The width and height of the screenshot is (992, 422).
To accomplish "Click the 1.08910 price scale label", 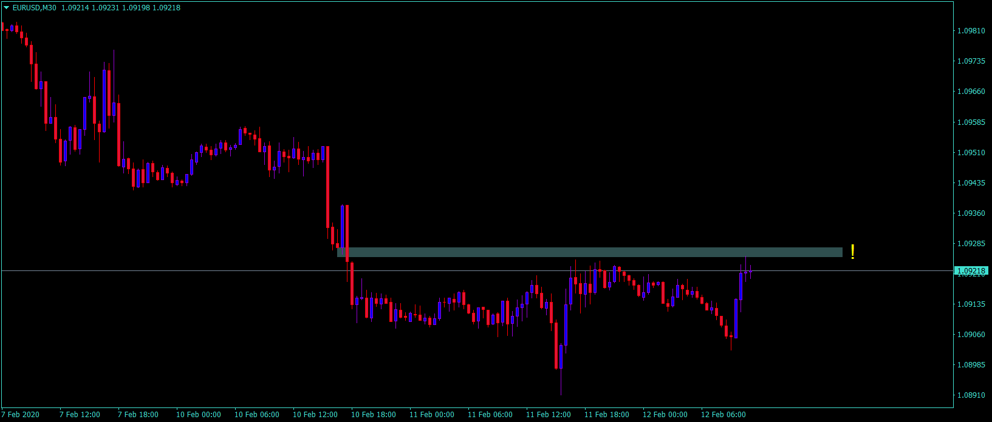I will [971, 395].
